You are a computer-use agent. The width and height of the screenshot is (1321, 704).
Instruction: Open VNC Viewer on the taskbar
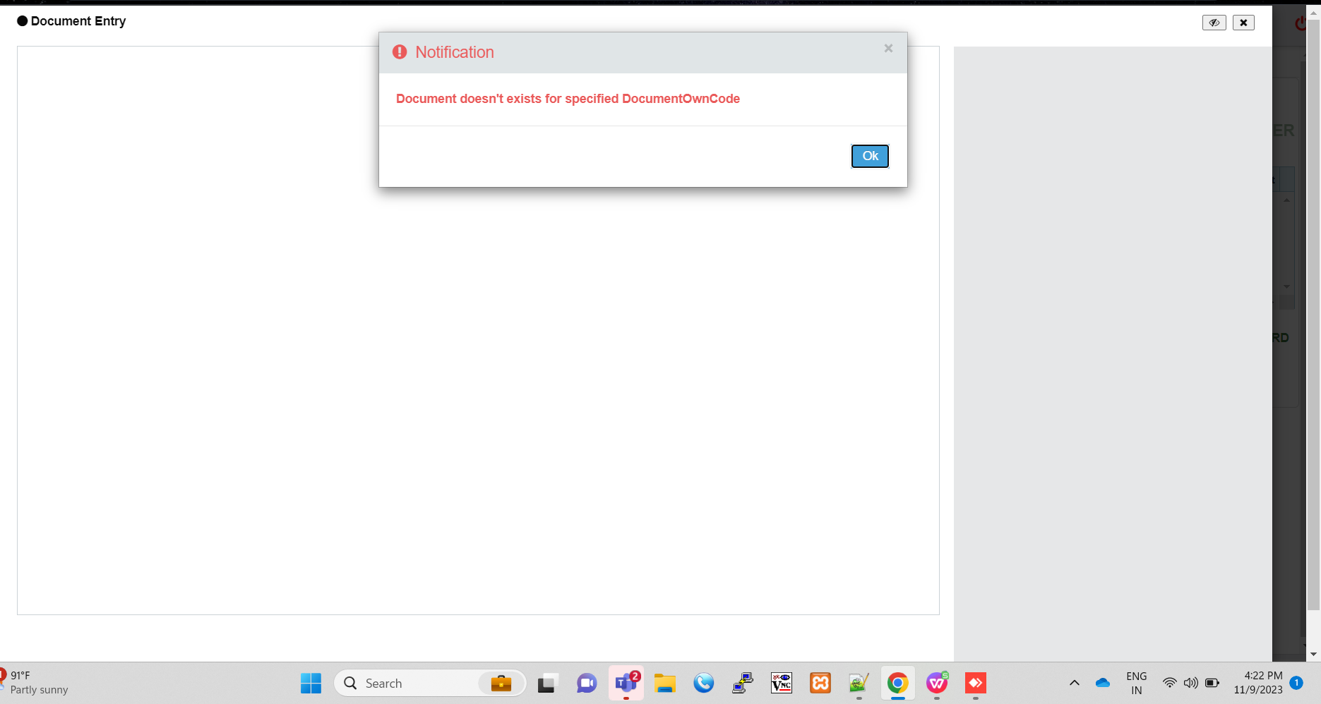[x=782, y=683]
